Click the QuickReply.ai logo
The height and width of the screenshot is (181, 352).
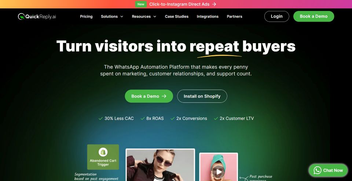click(x=37, y=16)
